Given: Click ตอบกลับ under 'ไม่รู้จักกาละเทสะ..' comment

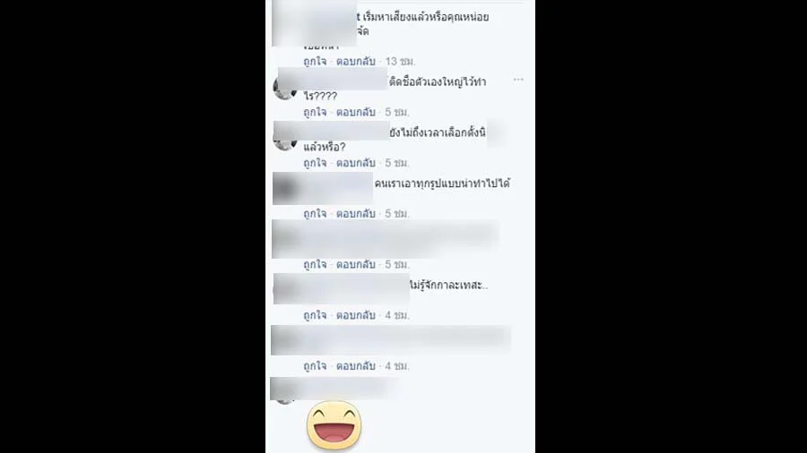Looking at the screenshot, I should (x=356, y=315).
